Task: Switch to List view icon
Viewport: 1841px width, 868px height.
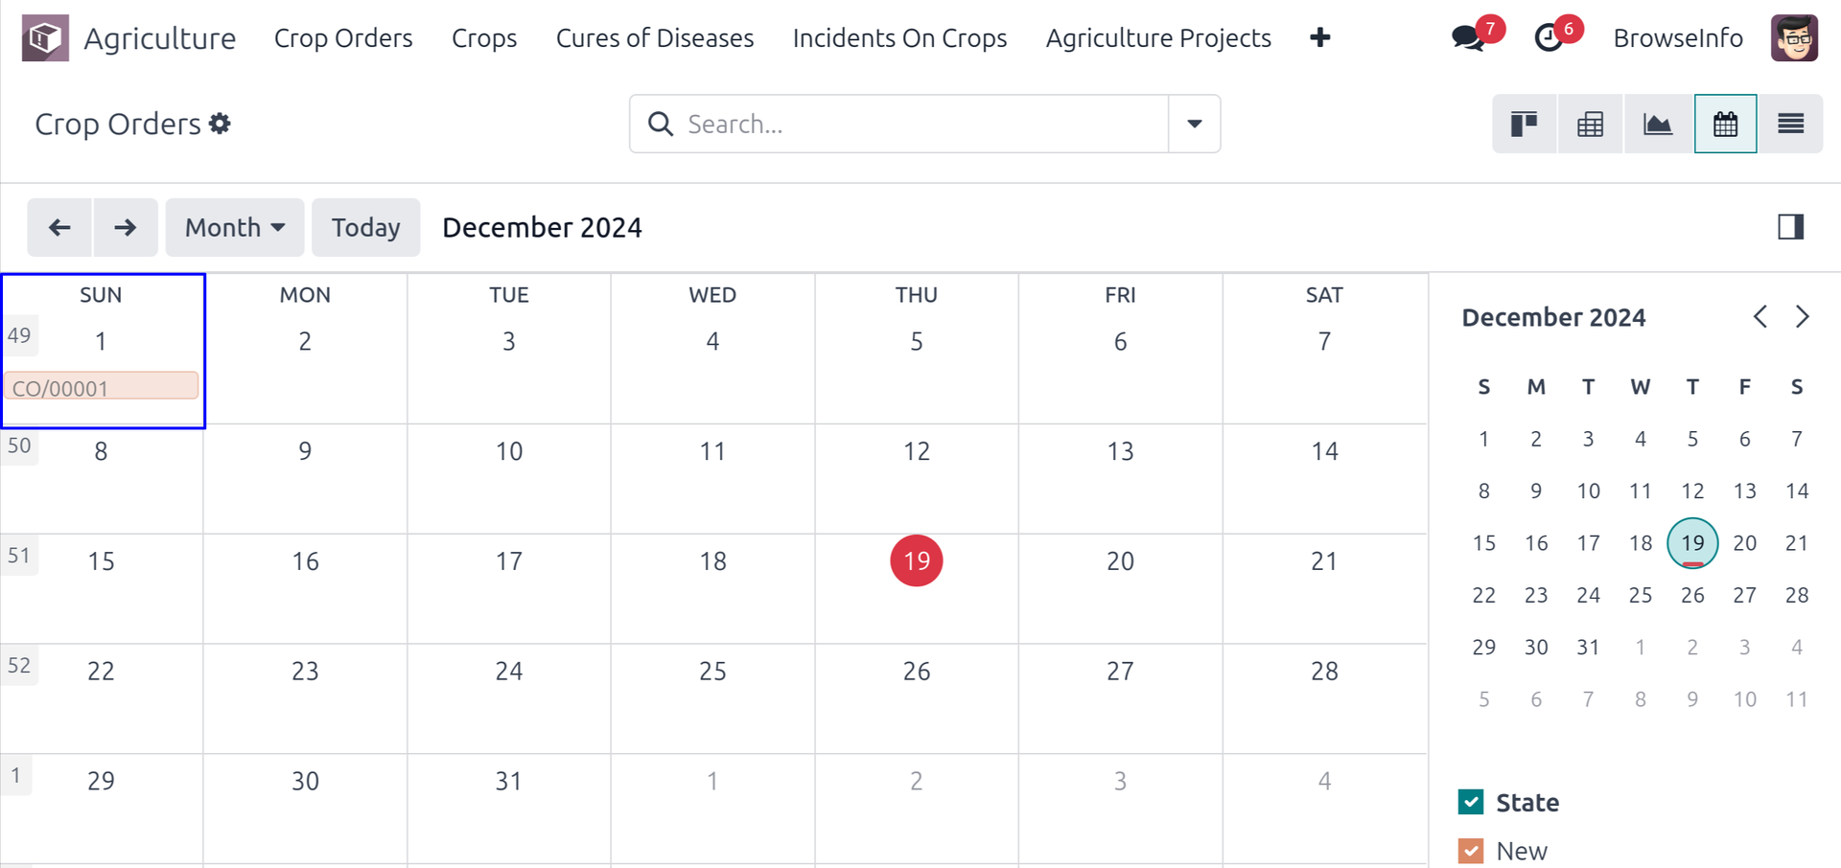Action: click(x=1790, y=124)
